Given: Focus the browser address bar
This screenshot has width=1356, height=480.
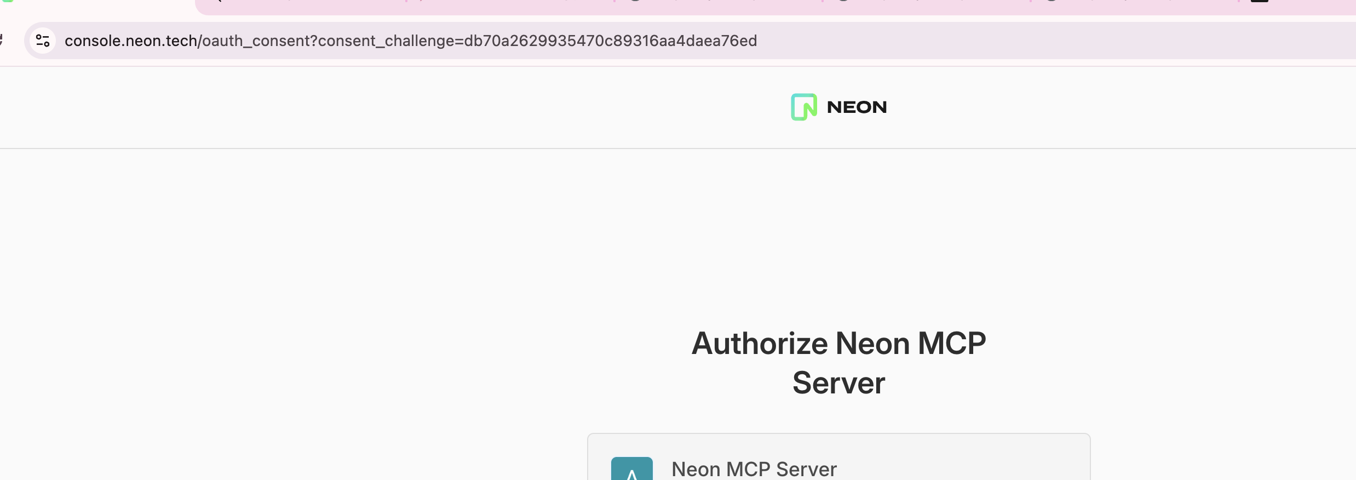Looking at the screenshot, I should tap(690, 41).
